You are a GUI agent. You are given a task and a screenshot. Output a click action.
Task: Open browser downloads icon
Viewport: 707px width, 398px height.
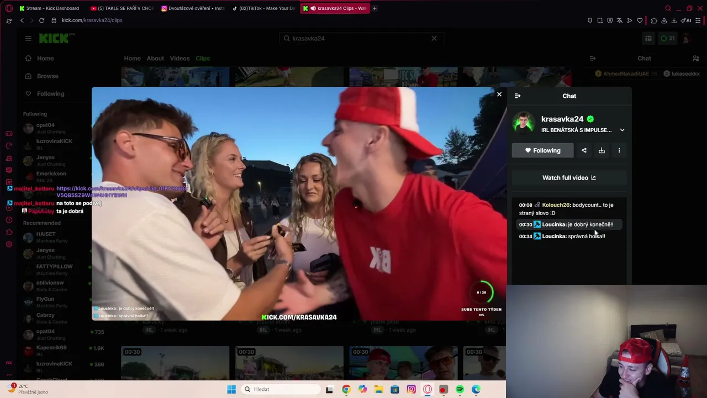(x=674, y=20)
